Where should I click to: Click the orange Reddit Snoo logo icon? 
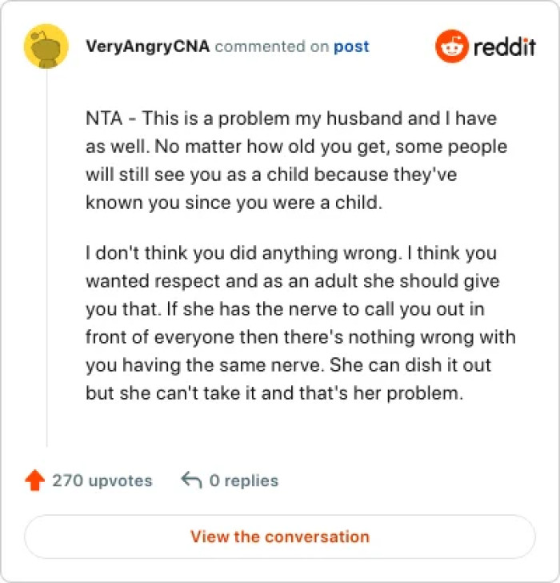pyautogui.click(x=450, y=46)
